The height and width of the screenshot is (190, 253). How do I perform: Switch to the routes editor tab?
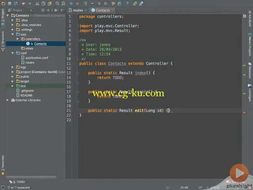78,10
